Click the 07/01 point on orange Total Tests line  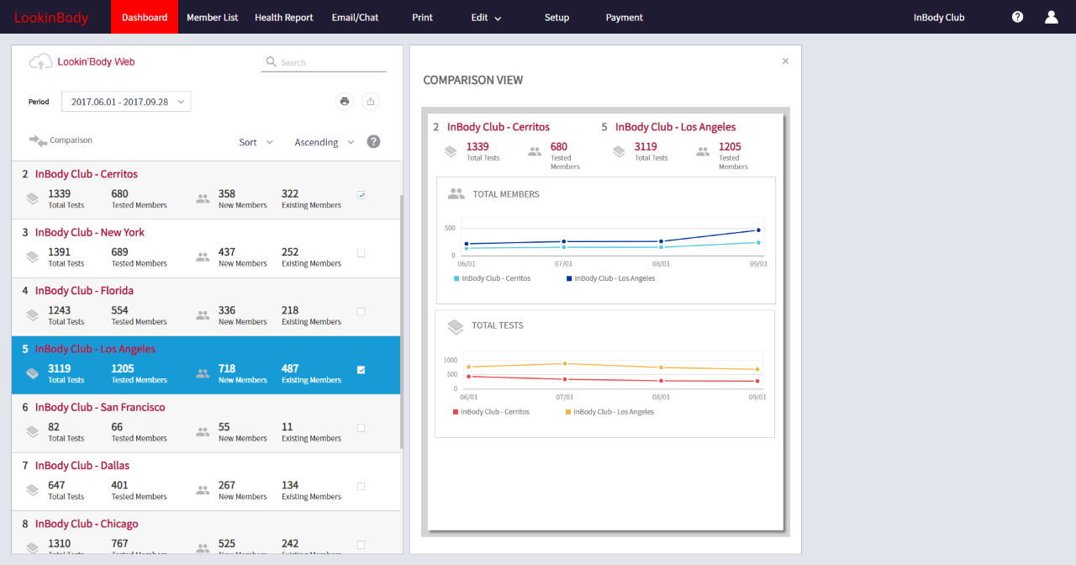(565, 363)
